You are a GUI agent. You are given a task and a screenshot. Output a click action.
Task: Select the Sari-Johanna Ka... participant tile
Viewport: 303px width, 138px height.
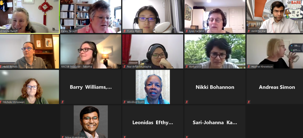coord(215,122)
